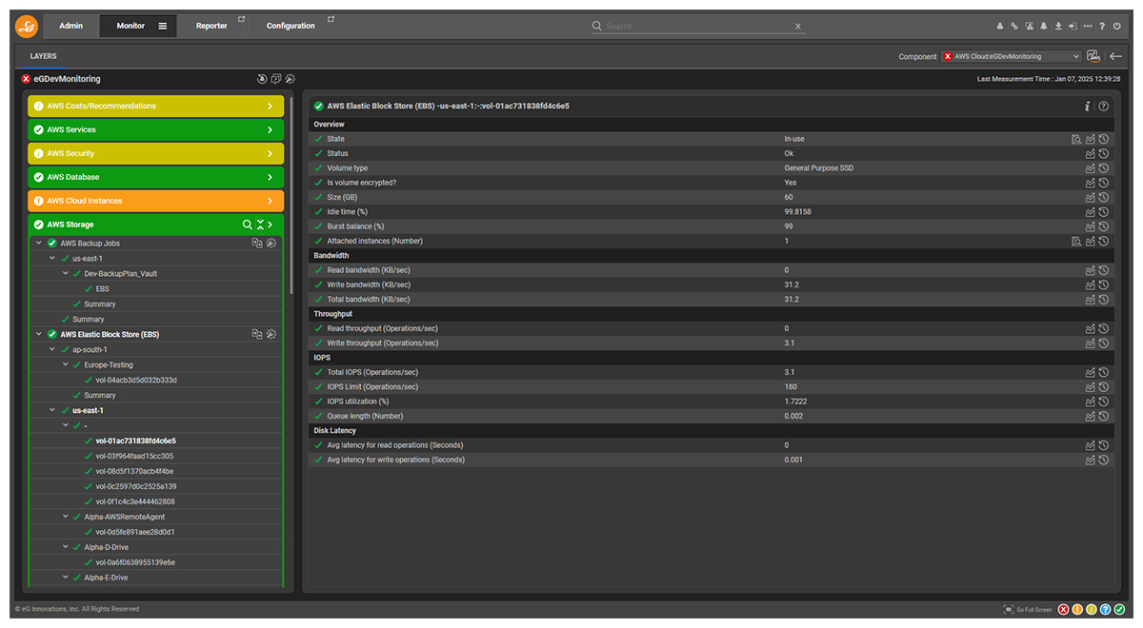1143x628 pixels.
Task: Click the back arrow in Layers bar
Action: click(1115, 56)
